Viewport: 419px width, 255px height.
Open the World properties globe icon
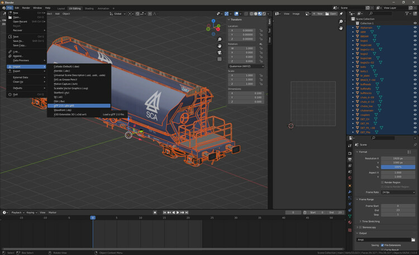(350, 178)
